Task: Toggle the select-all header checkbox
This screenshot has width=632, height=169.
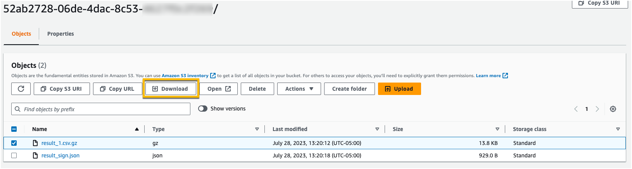Action: coord(14,129)
